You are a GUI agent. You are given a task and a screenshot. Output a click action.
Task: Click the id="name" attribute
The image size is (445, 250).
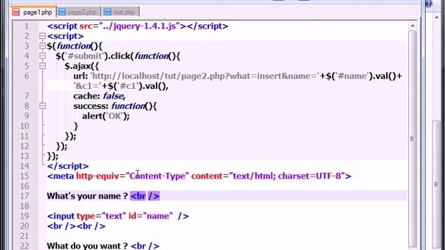pyautogui.click(x=151, y=216)
